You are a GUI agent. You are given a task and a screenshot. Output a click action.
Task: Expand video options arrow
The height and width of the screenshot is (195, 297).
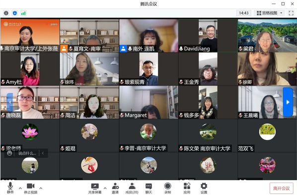(41, 188)
